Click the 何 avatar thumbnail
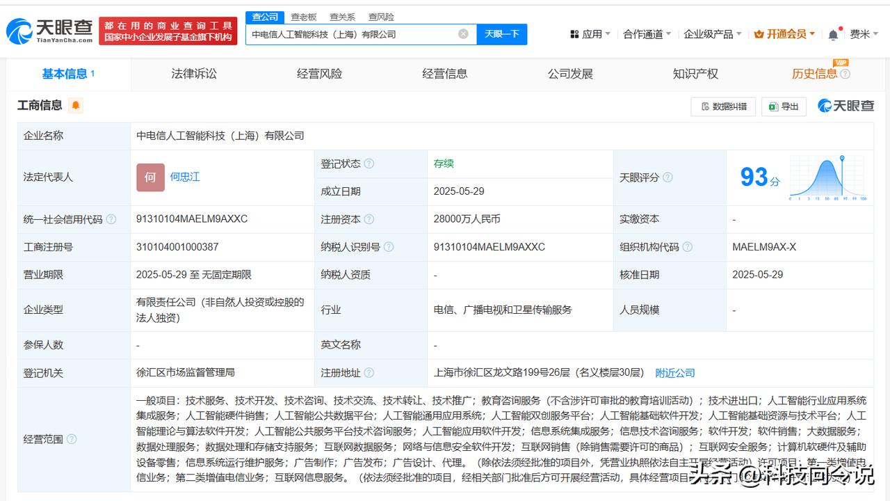 coord(150,177)
